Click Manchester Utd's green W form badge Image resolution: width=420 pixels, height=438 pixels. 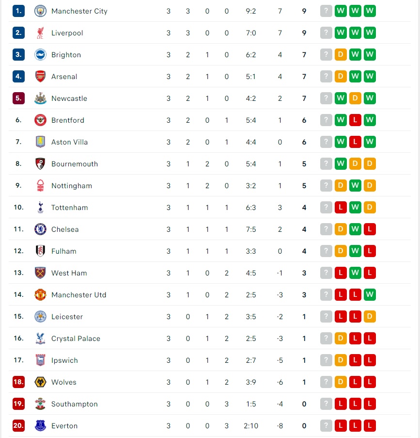coord(370,295)
